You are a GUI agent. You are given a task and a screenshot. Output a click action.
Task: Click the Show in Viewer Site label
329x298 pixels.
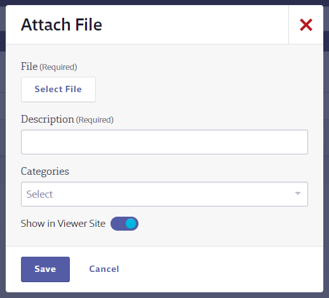(x=63, y=224)
